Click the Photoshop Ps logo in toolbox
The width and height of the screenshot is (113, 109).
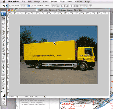3,14
